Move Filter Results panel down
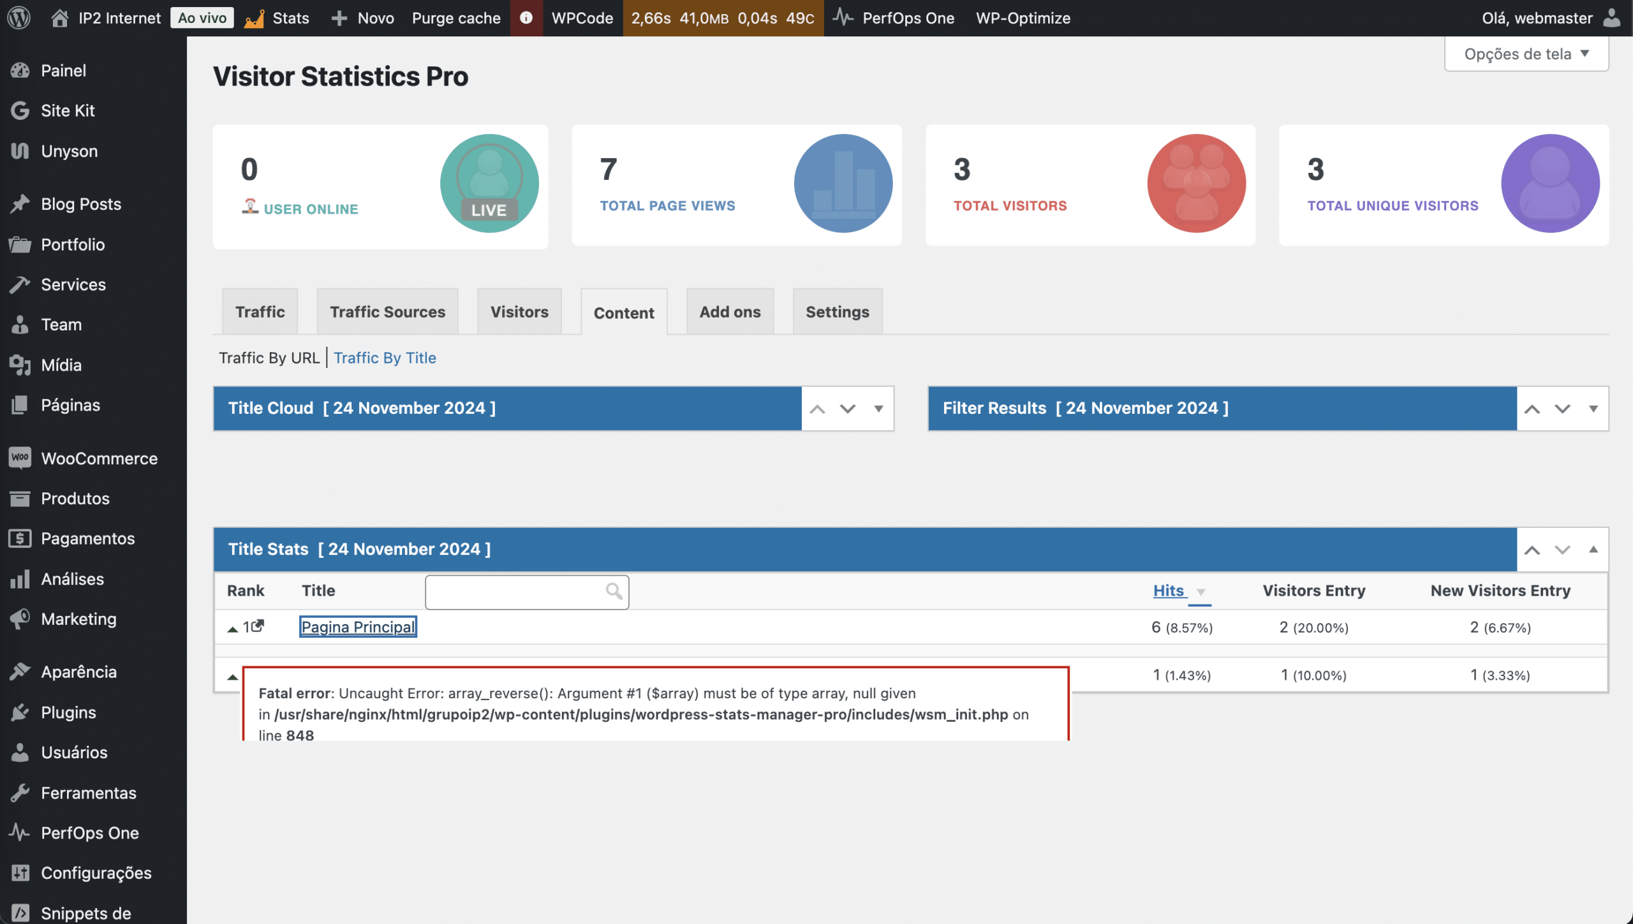 [1562, 409]
